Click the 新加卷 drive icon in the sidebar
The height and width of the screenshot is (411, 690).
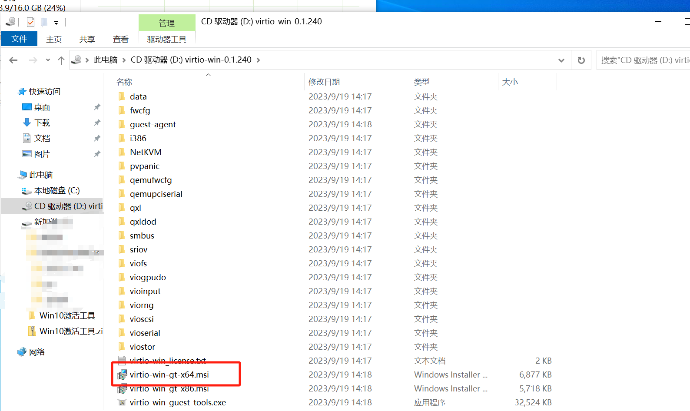point(27,223)
